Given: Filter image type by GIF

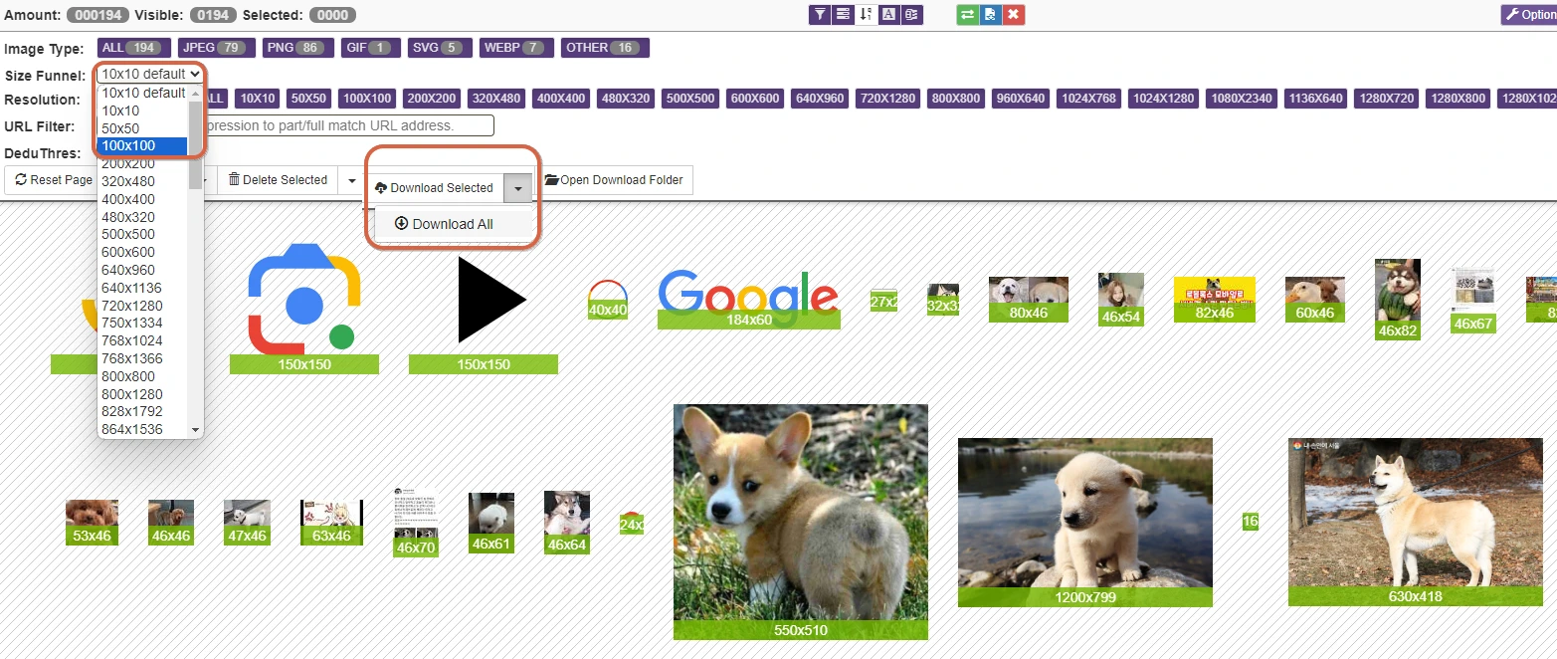Looking at the screenshot, I should 371,48.
